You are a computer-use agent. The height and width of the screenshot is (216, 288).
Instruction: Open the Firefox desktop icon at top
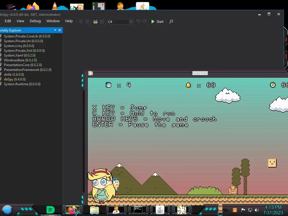33,6
